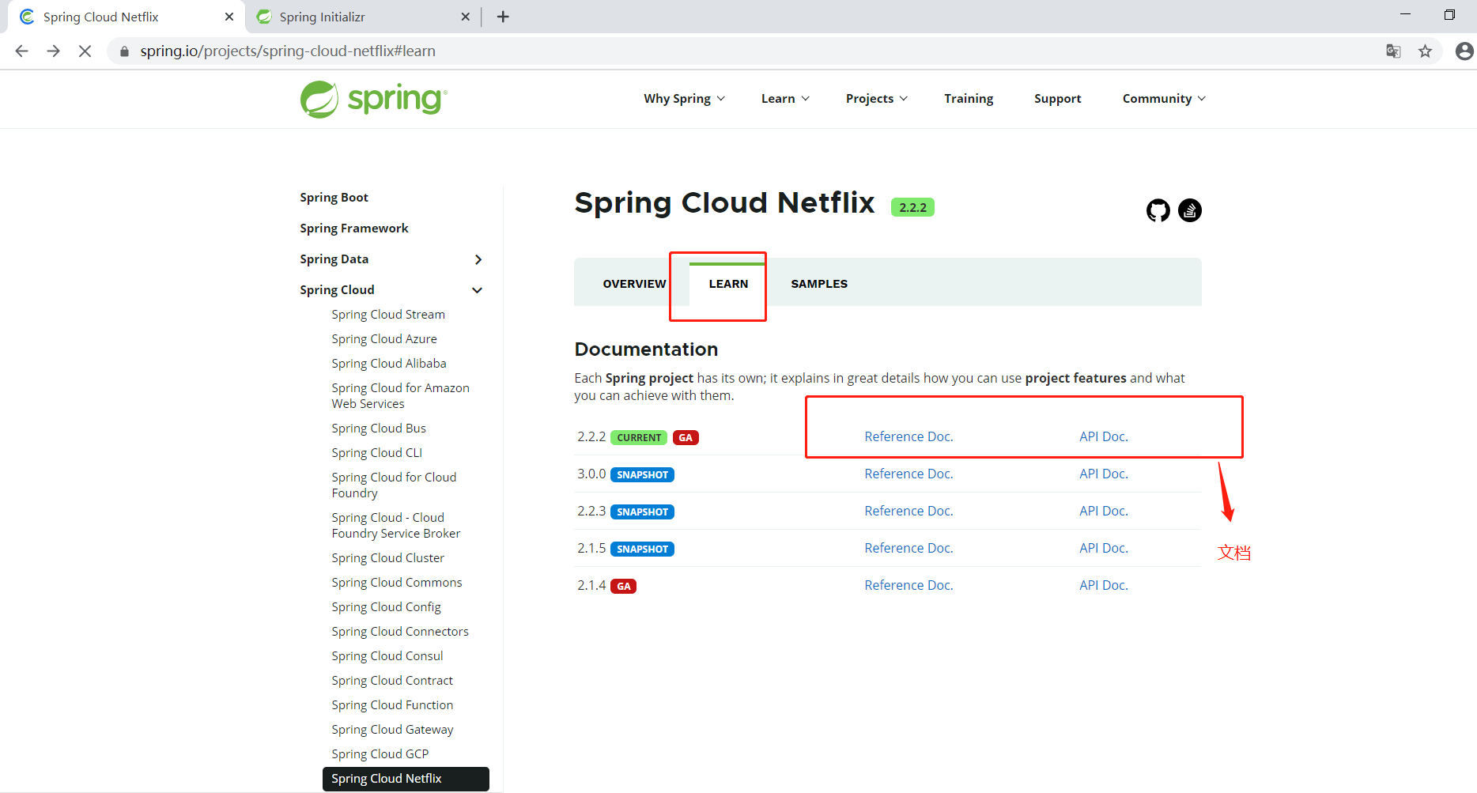Click the 2.2.2 version badge
This screenshot has width=1477, height=793.
click(x=912, y=207)
